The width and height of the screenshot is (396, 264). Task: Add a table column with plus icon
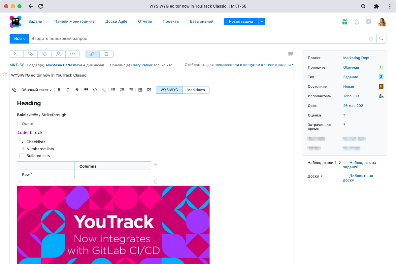pos(156,164)
